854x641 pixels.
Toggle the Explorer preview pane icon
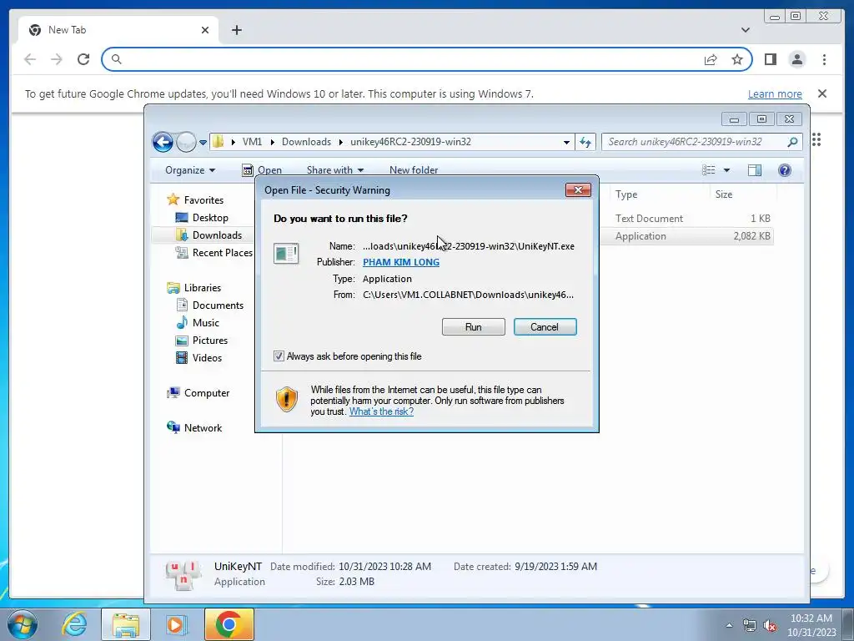click(754, 170)
